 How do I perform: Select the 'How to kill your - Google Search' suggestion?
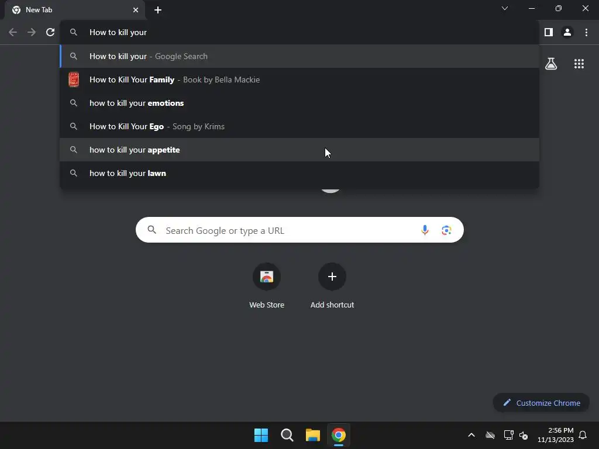coord(299,56)
